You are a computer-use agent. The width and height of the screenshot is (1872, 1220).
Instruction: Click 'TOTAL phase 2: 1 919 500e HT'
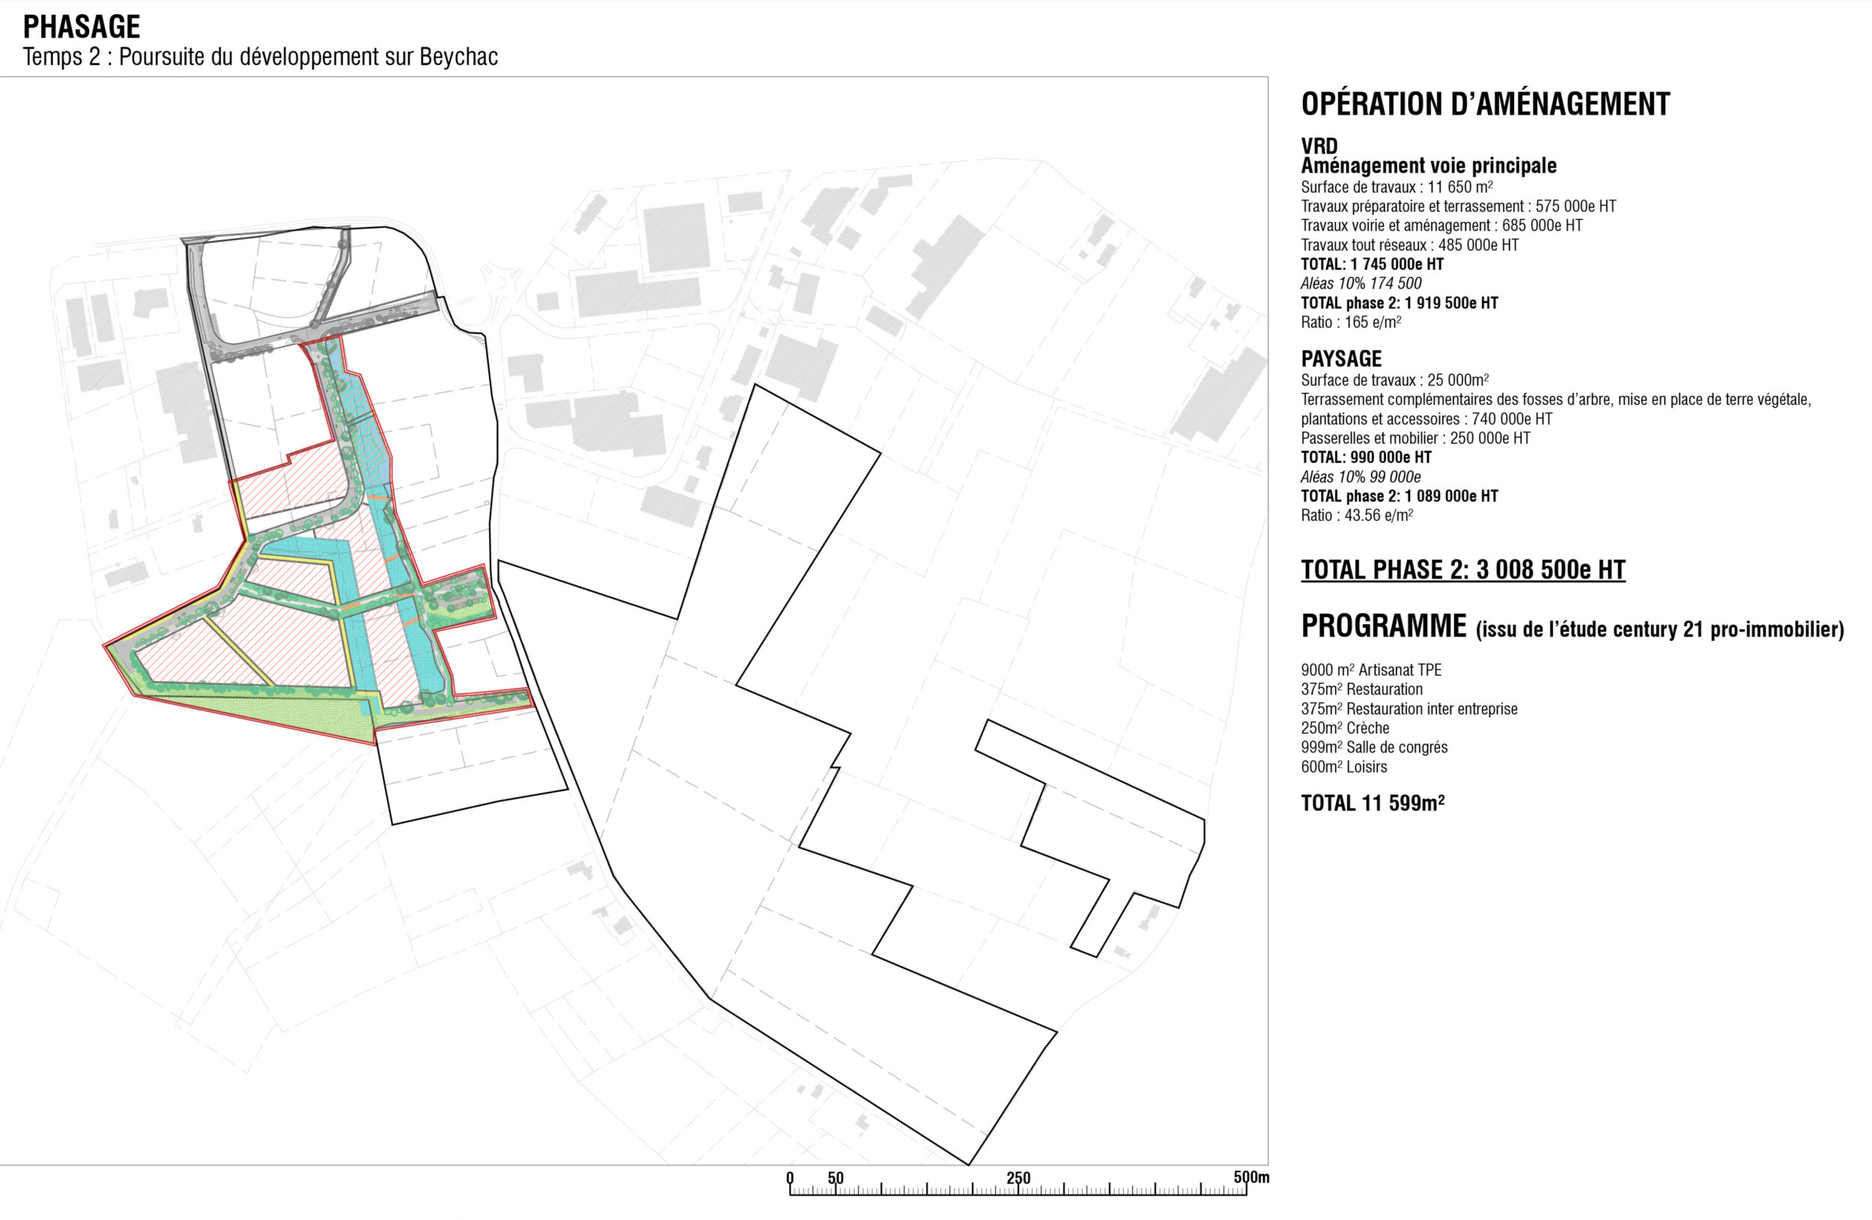pyautogui.click(x=1400, y=302)
